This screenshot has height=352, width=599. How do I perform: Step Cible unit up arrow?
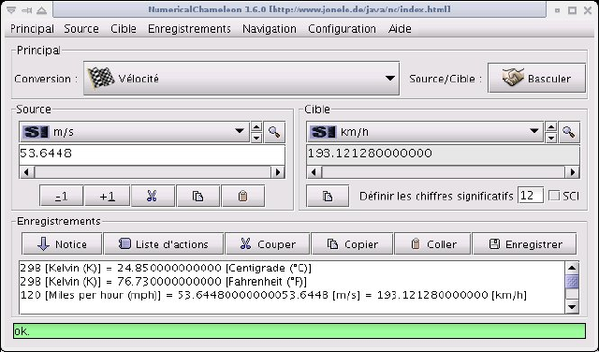coord(551,127)
